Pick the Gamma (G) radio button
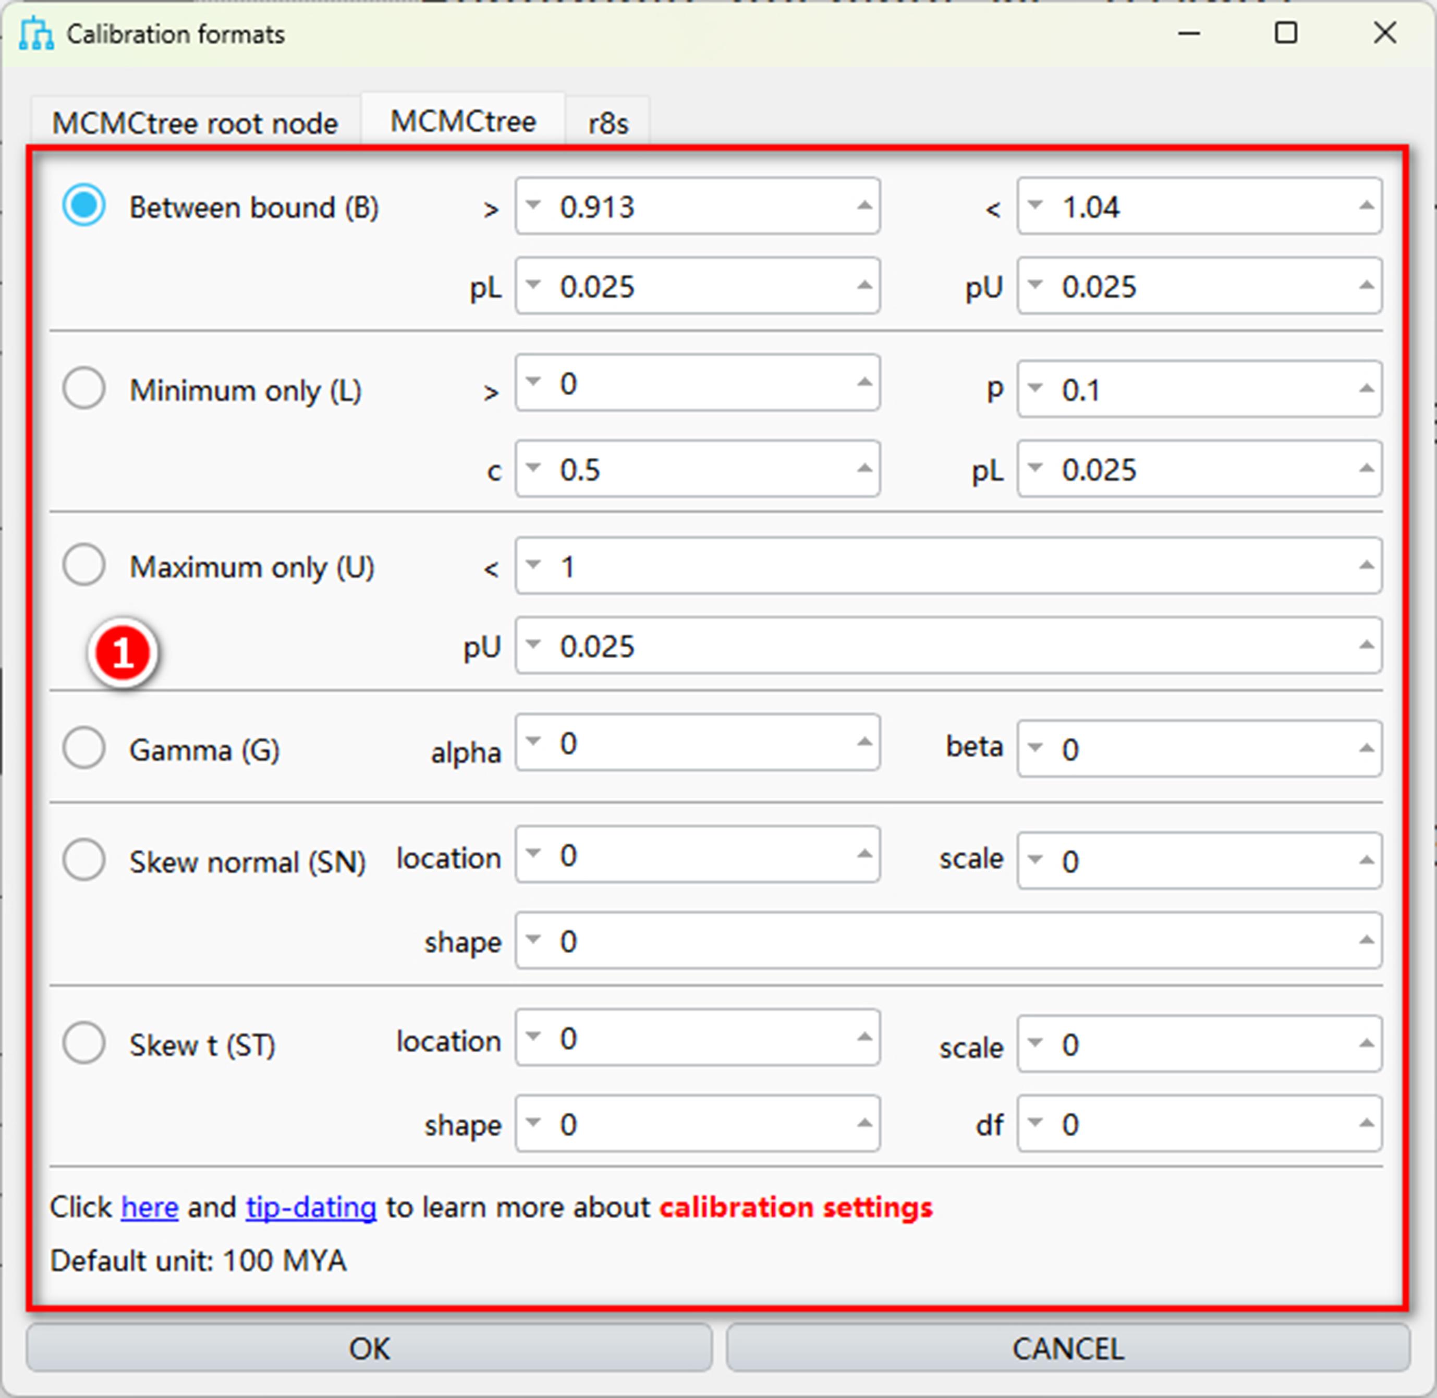Viewport: 1437px width, 1398px height. pyautogui.click(x=84, y=747)
